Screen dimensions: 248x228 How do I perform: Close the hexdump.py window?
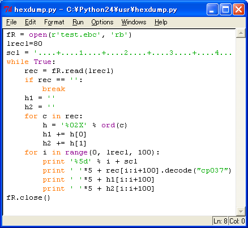coord(238,9)
